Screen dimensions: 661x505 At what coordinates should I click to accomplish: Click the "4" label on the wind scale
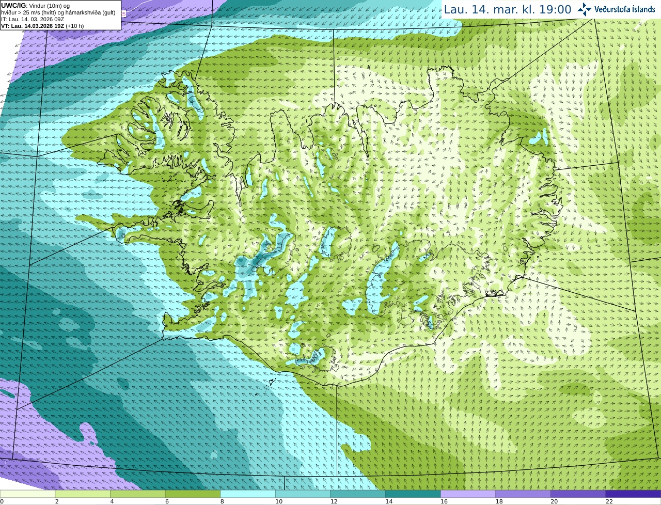tap(112, 501)
